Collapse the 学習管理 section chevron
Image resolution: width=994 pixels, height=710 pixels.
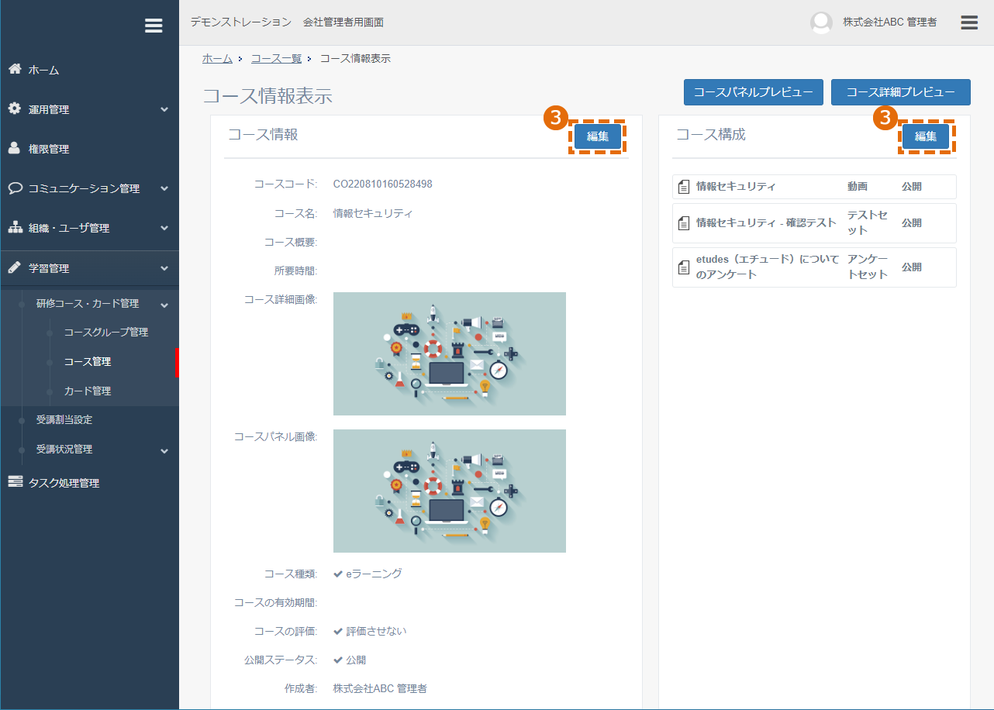(x=164, y=268)
